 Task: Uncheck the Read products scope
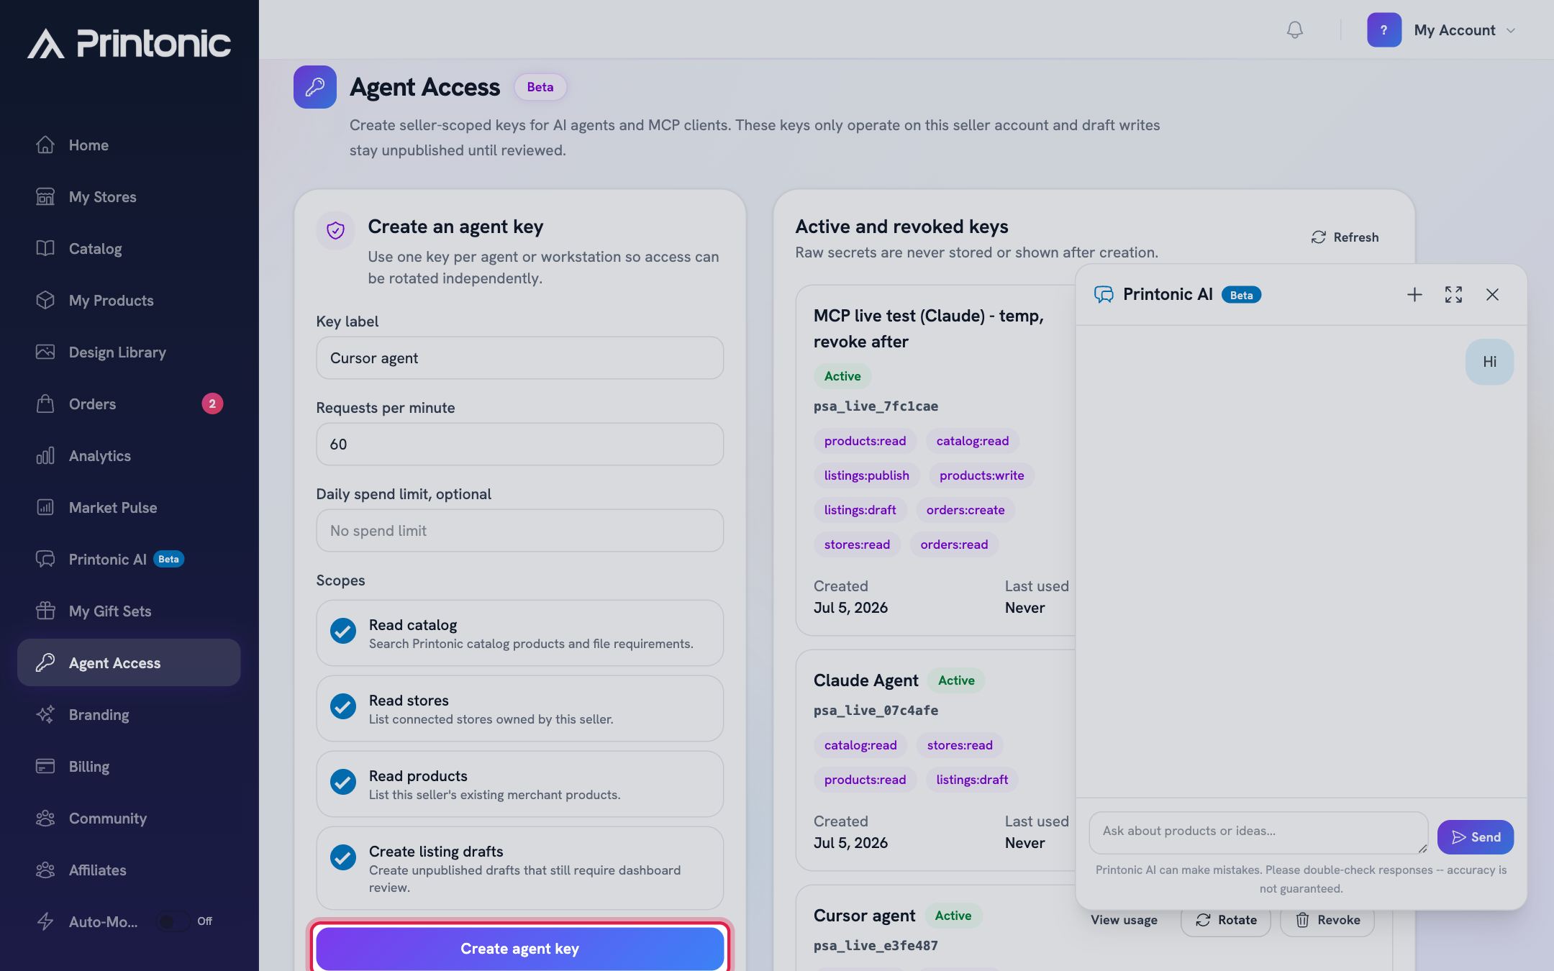tap(343, 782)
